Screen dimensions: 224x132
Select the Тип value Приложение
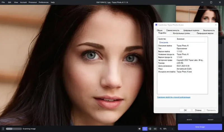pyautogui.click(x=182, y=49)
